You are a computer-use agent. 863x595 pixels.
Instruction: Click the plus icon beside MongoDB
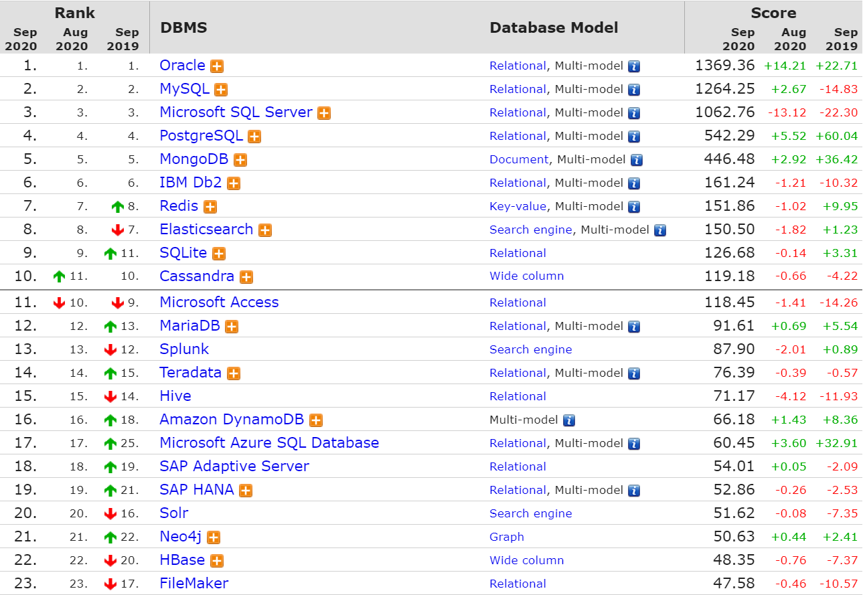click(240, 160)
